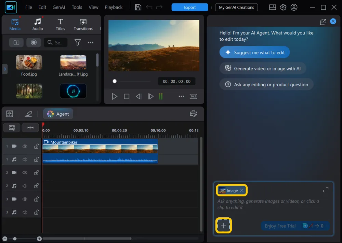Image resolution: width=342 pixels, height=243 pixels.
Task: Click the green preview quality bars icon
Action: [161, 96]
